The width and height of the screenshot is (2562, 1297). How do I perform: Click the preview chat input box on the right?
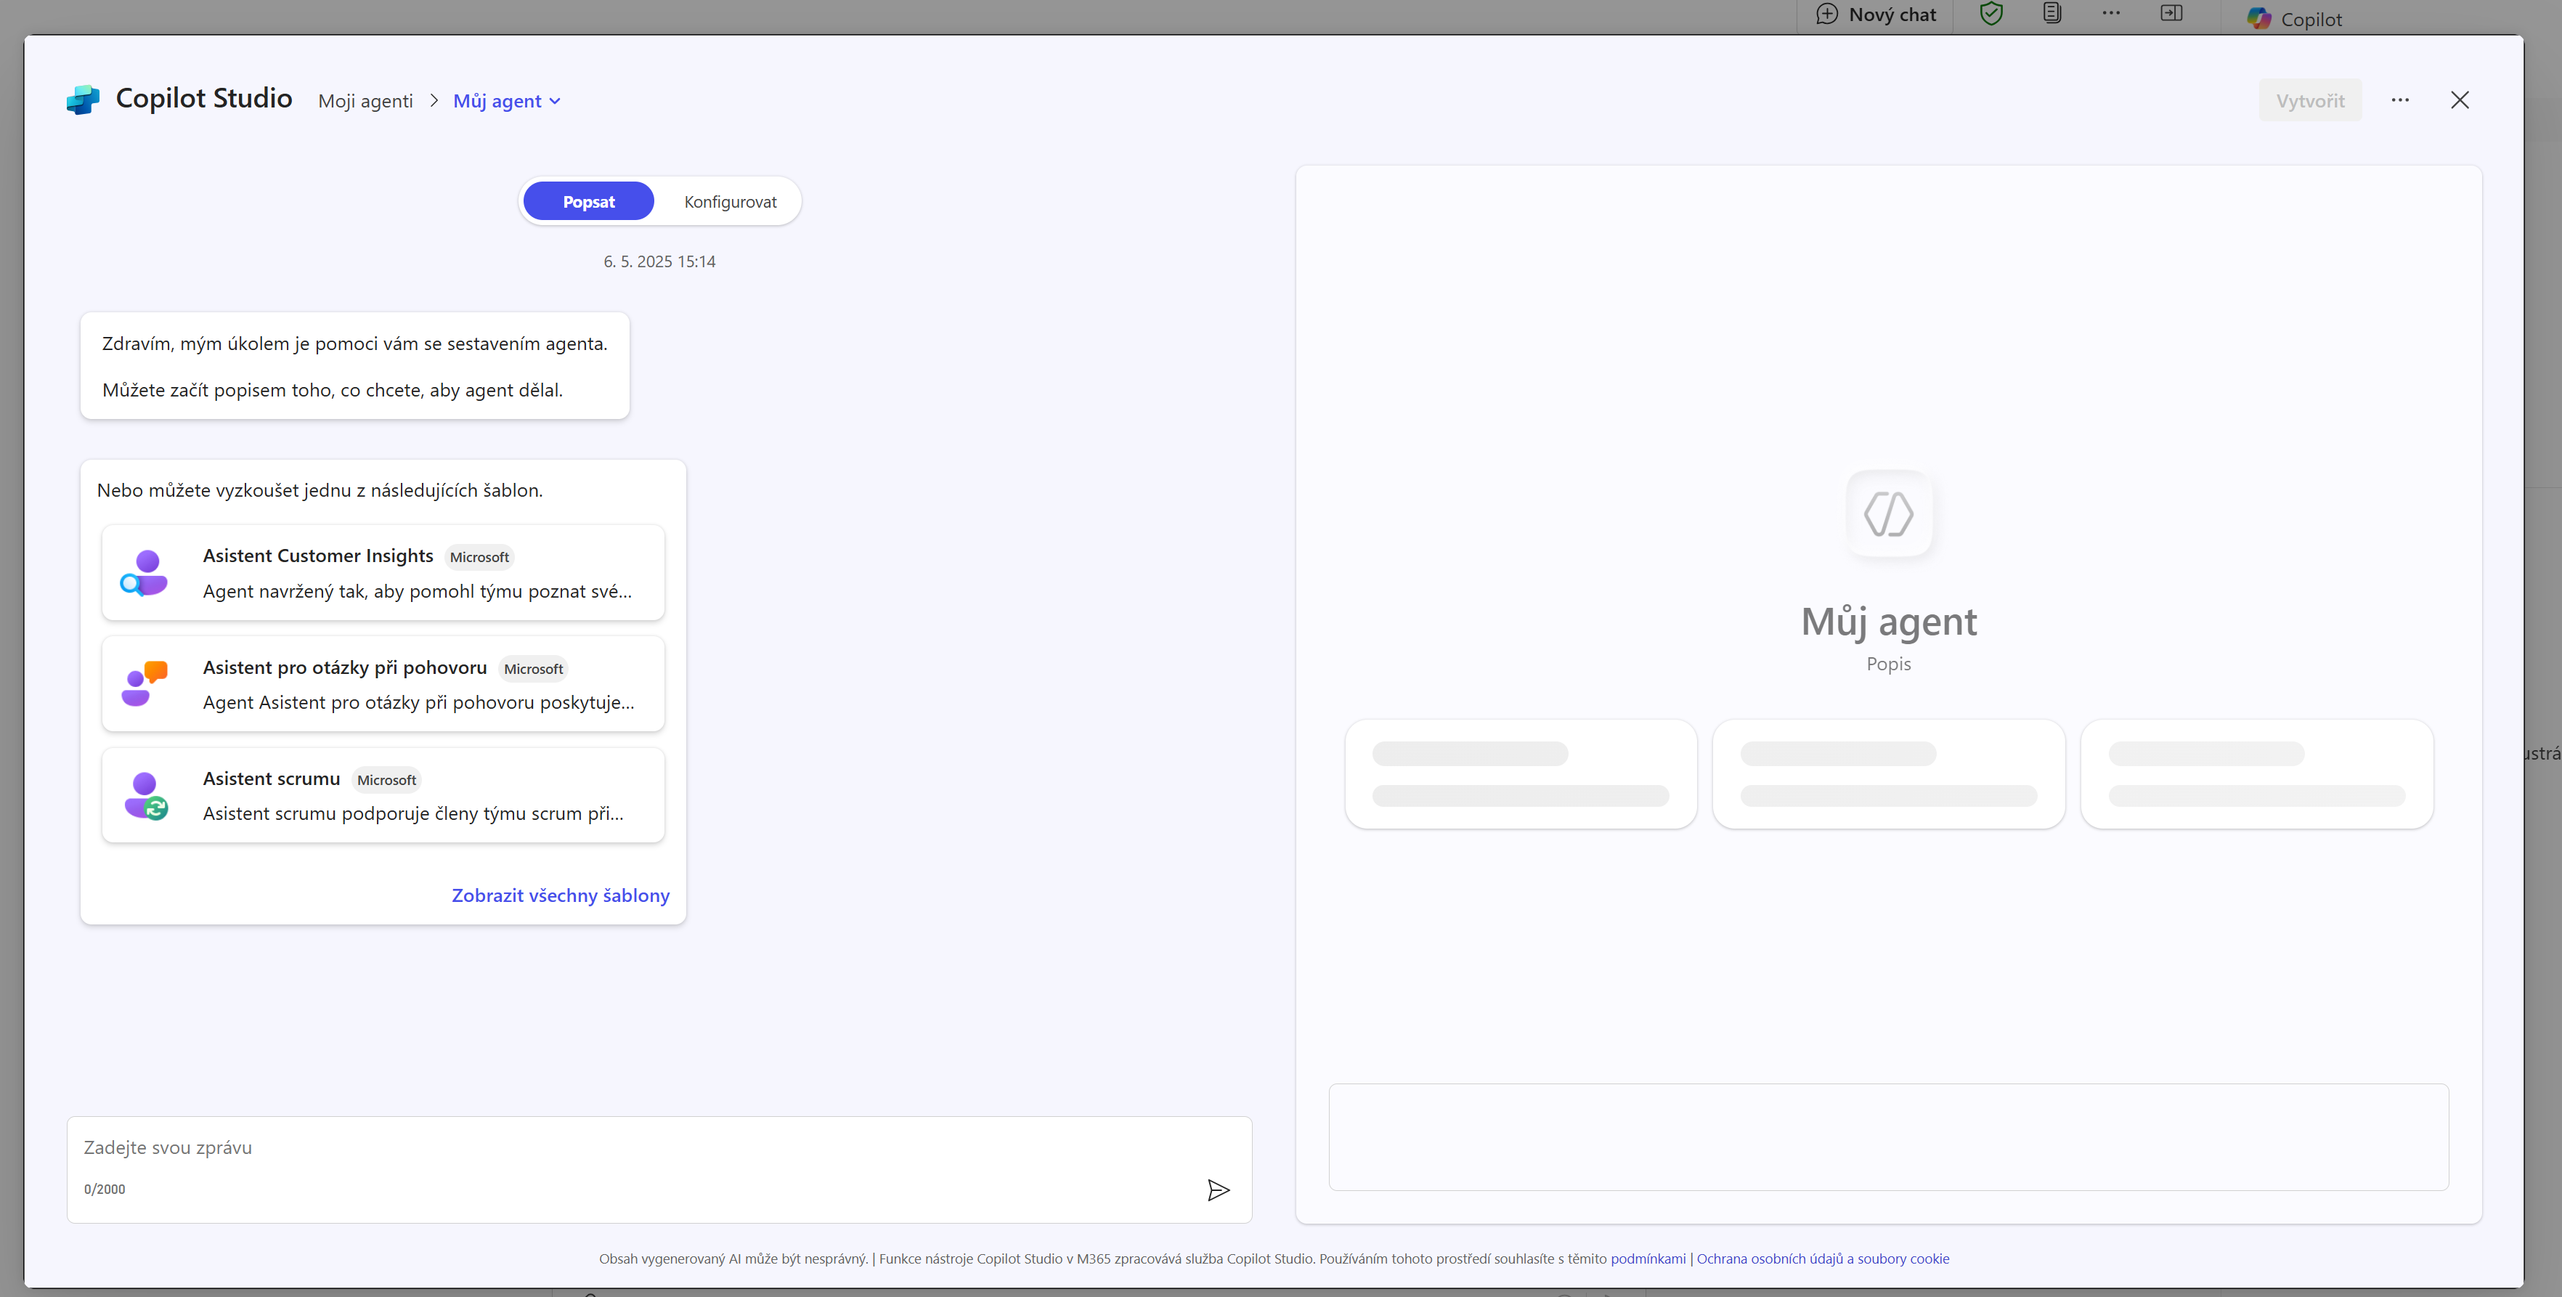1889,1137
